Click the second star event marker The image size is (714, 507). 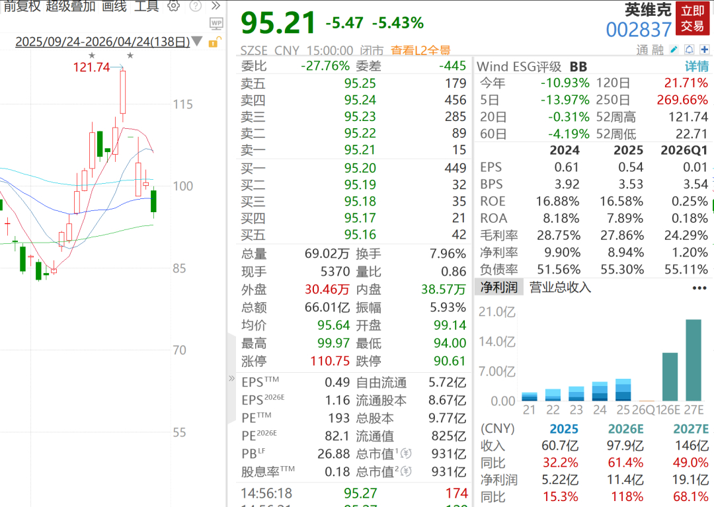click(130, 56)
